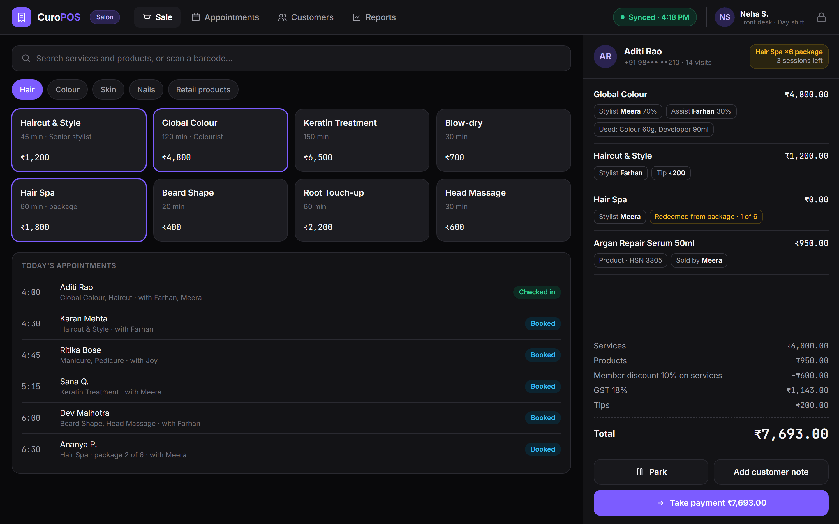Click the AR customer avatar
The width and height of the screenshot is (839, 524).
[605, 56]
